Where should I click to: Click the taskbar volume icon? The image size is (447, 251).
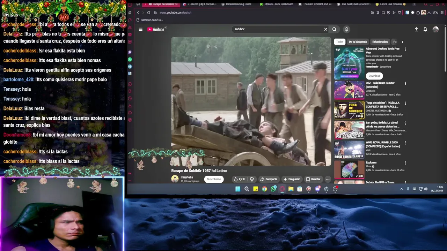pyautogui.click(x=426, y=189)
